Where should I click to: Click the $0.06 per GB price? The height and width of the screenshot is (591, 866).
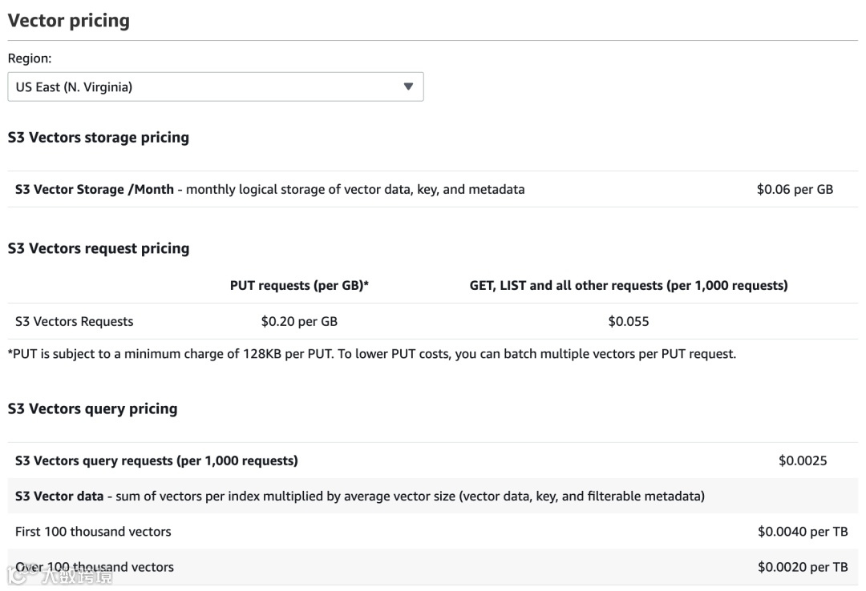794,190
